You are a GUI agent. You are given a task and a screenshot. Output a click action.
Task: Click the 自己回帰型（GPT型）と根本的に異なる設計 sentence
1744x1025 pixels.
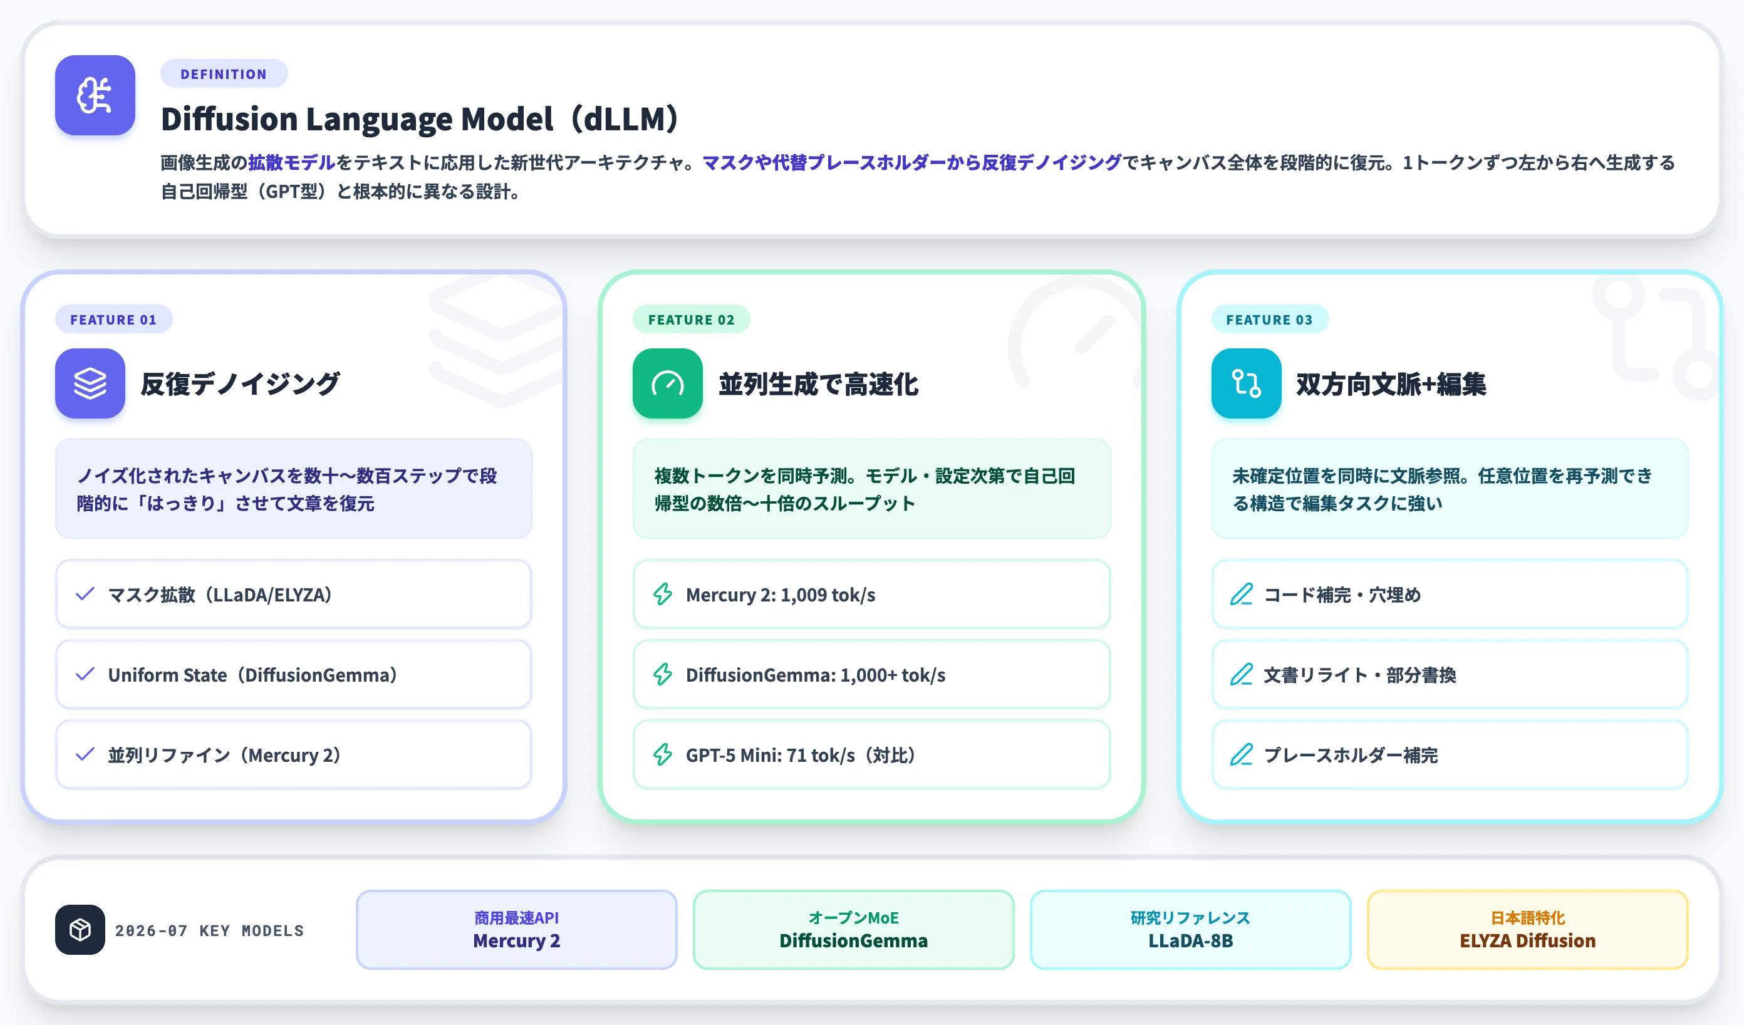[340, 192]
